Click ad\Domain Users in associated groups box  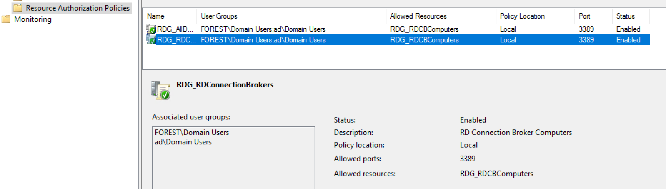point(183,142)
